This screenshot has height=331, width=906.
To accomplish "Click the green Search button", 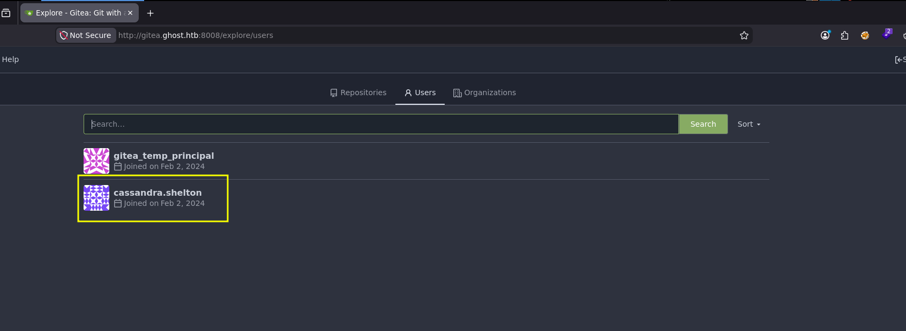I will pos(703,124).
